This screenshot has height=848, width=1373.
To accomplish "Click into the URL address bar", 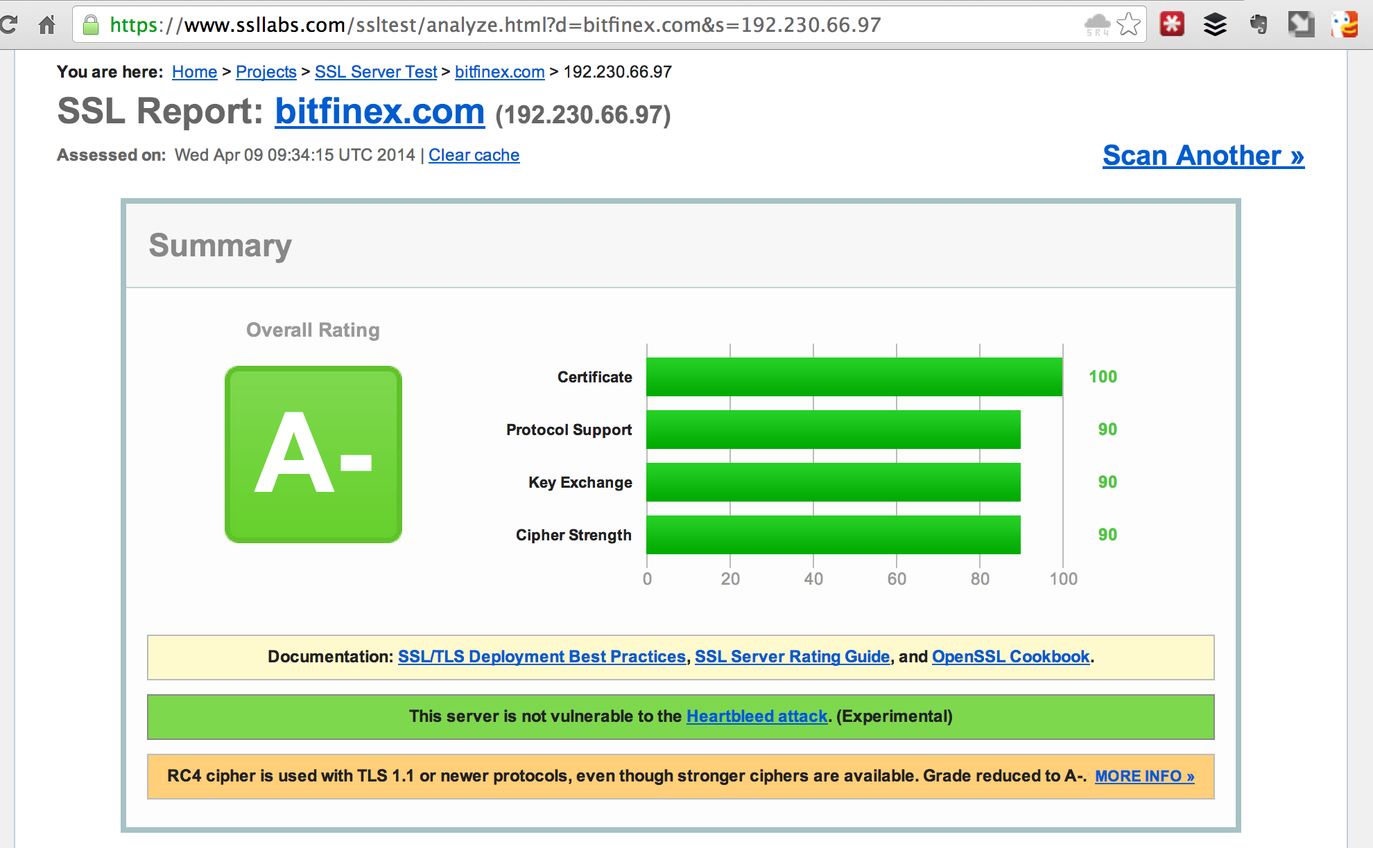I will pos(555,25).
